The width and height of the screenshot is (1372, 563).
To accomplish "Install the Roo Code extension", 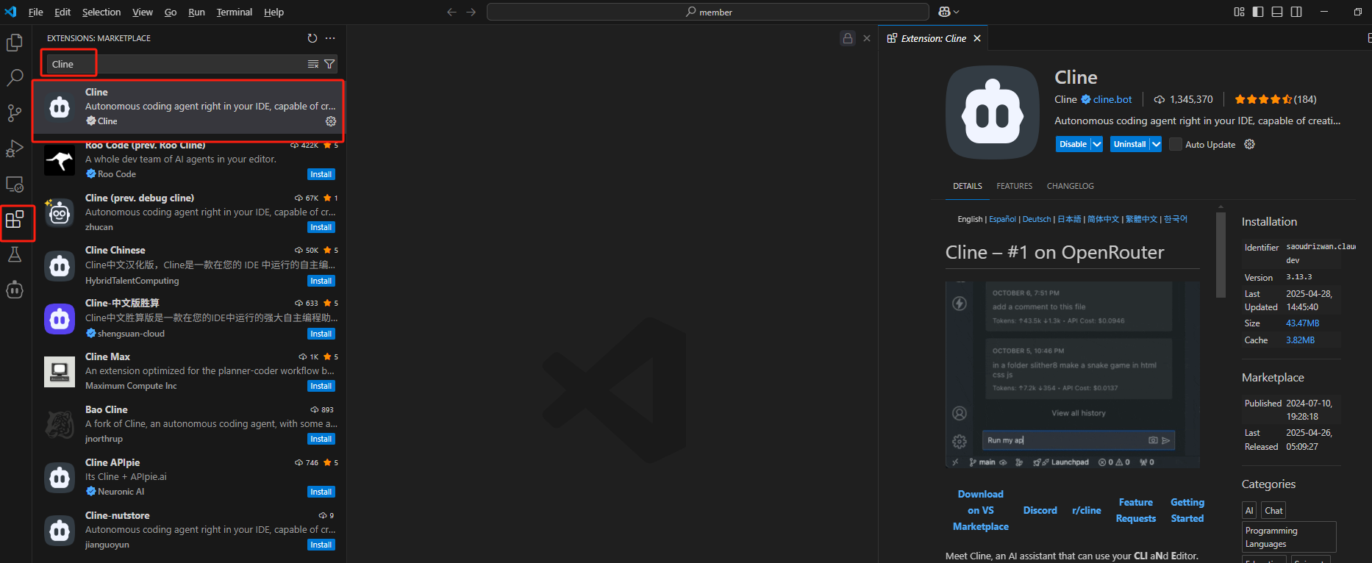I will click(x=321, y=174).
